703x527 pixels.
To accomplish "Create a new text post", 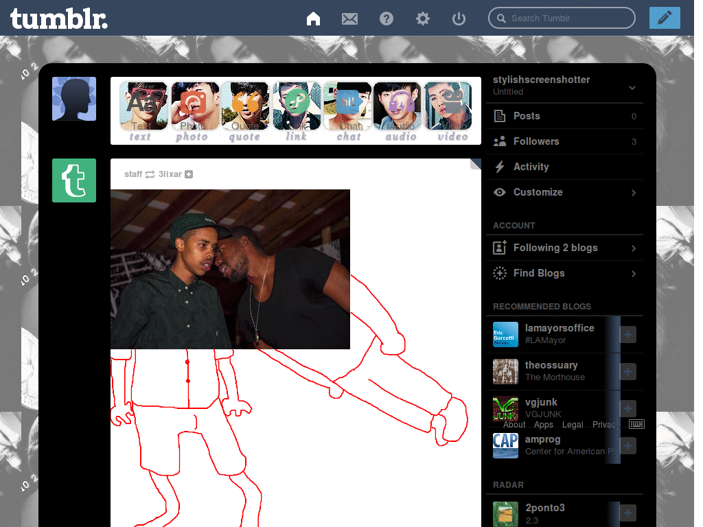I will click(x=143, y=111).
